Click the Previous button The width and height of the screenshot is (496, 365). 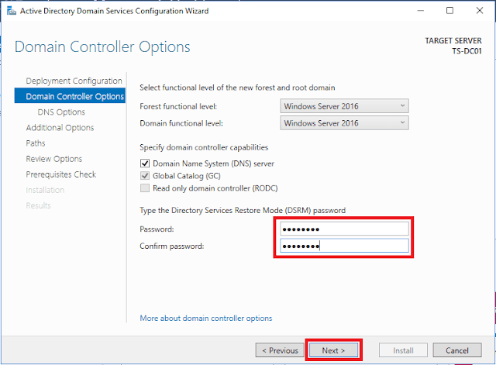(280, 350)
